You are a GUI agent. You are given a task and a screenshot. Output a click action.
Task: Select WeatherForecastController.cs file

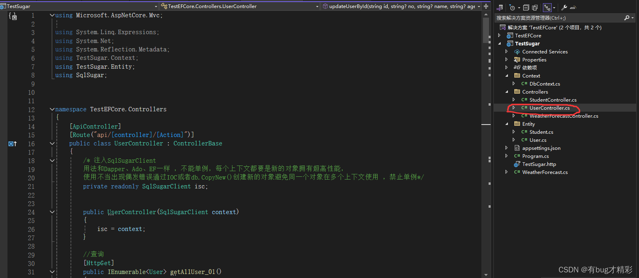coord(564,116)
